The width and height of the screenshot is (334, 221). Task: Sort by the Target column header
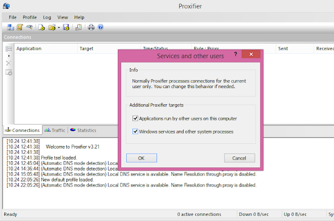109,48
